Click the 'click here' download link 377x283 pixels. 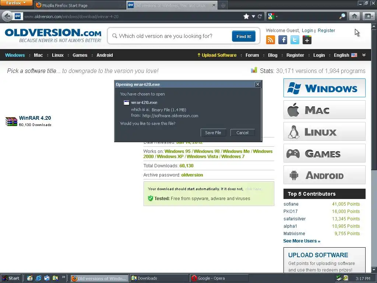click(253, 189)
